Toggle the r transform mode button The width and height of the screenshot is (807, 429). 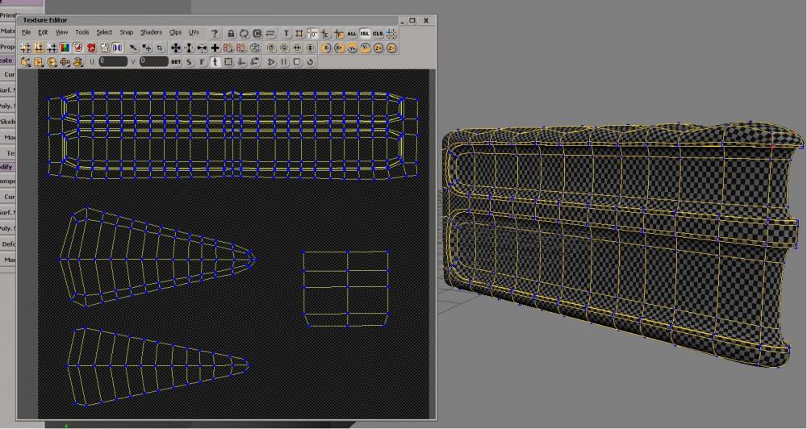click(202, 62)
